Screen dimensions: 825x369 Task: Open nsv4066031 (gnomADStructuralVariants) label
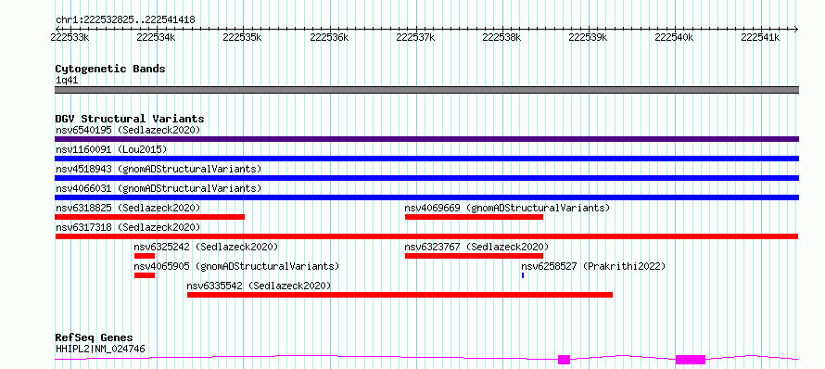pyautogui.click(x=159, y=188)
